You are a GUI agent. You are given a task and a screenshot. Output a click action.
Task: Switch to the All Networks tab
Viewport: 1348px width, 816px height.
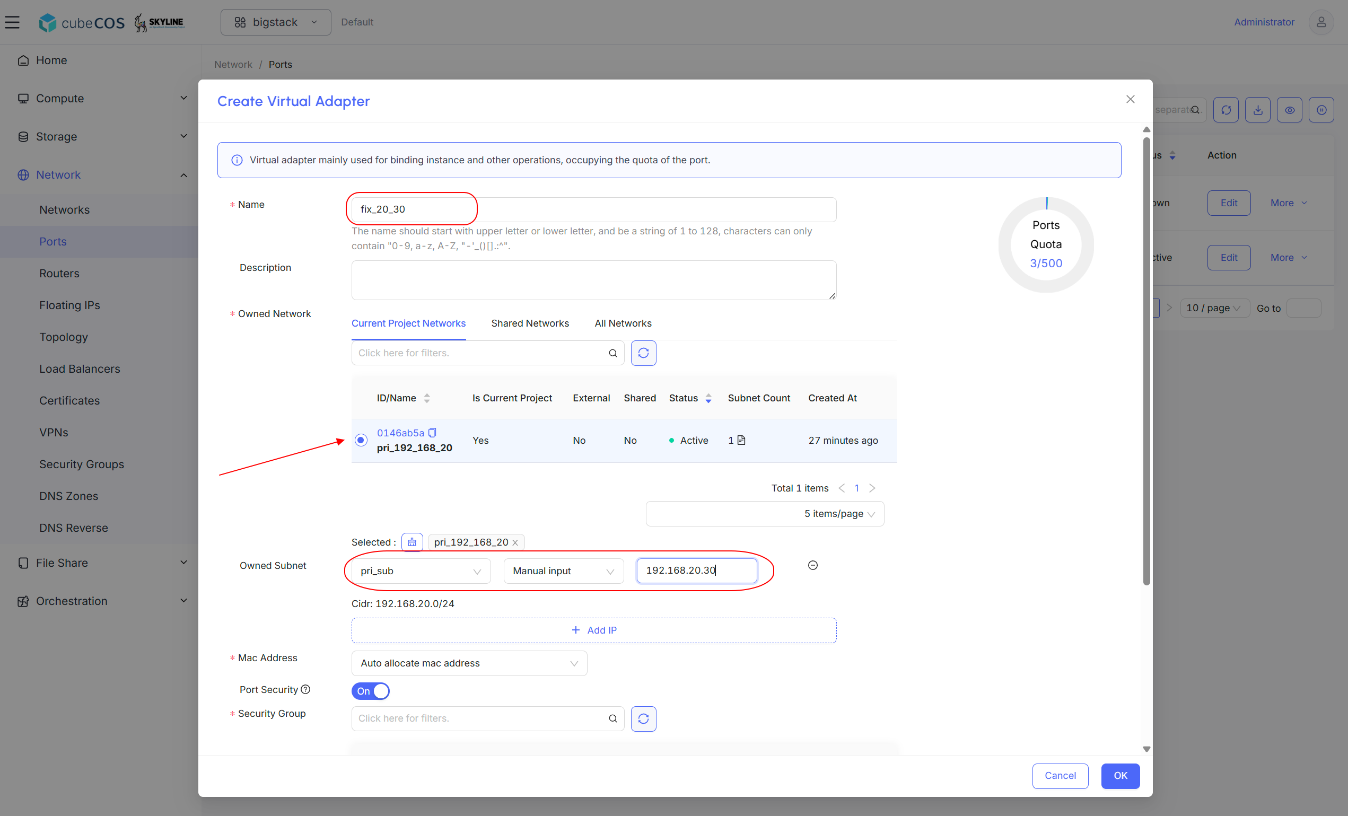623,323
